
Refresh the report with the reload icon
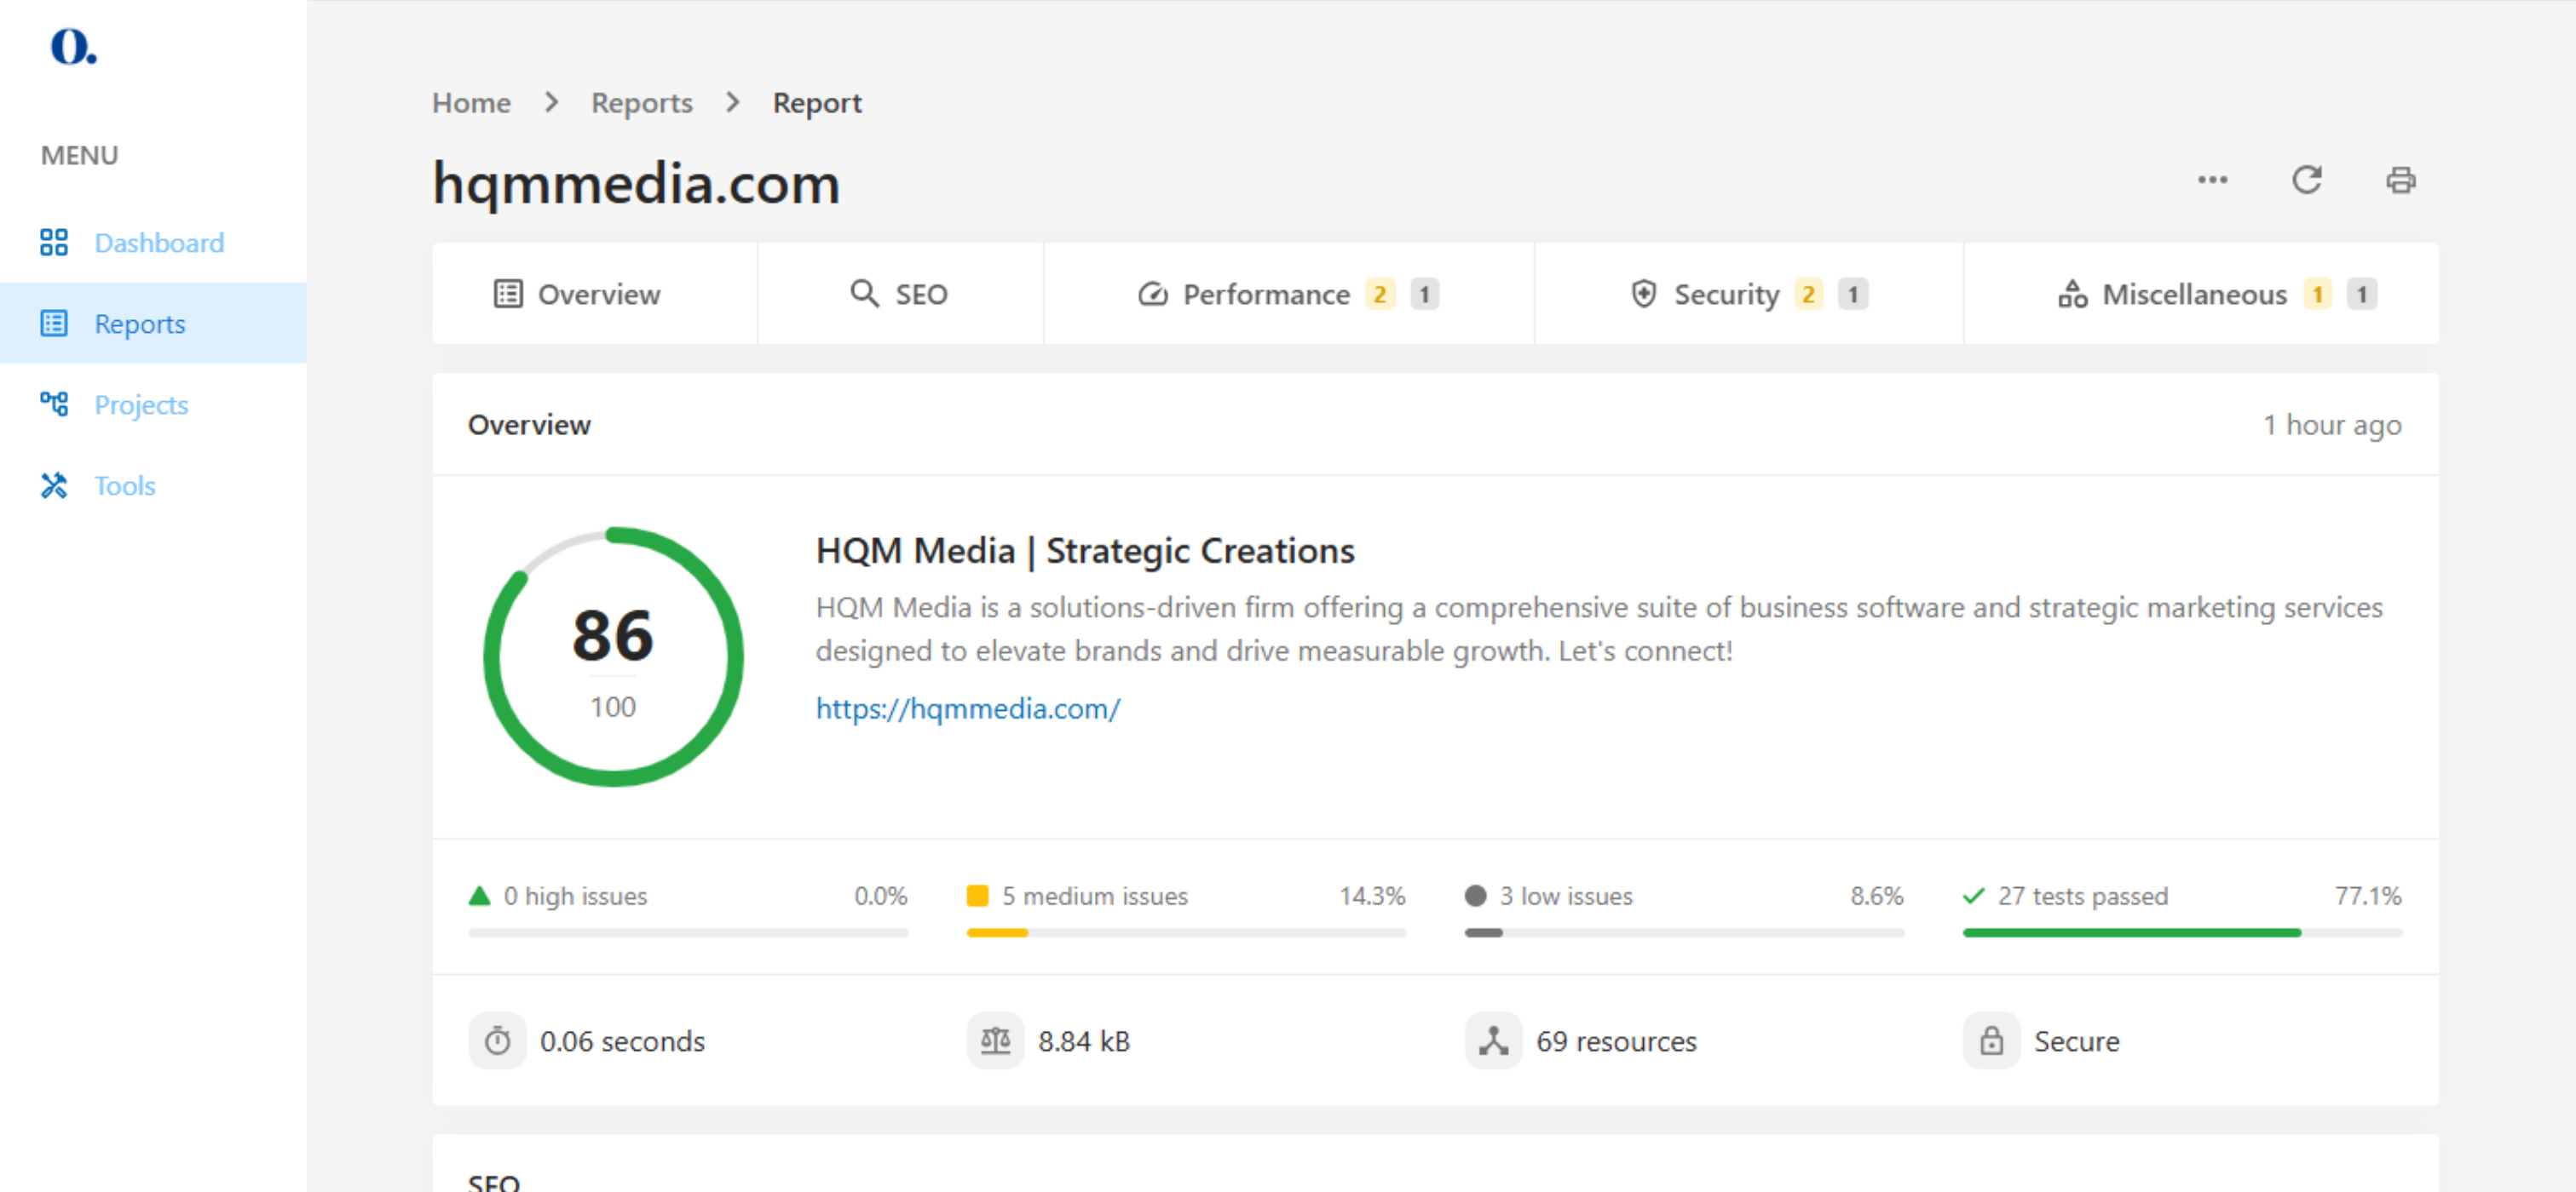click(2306, 180)
